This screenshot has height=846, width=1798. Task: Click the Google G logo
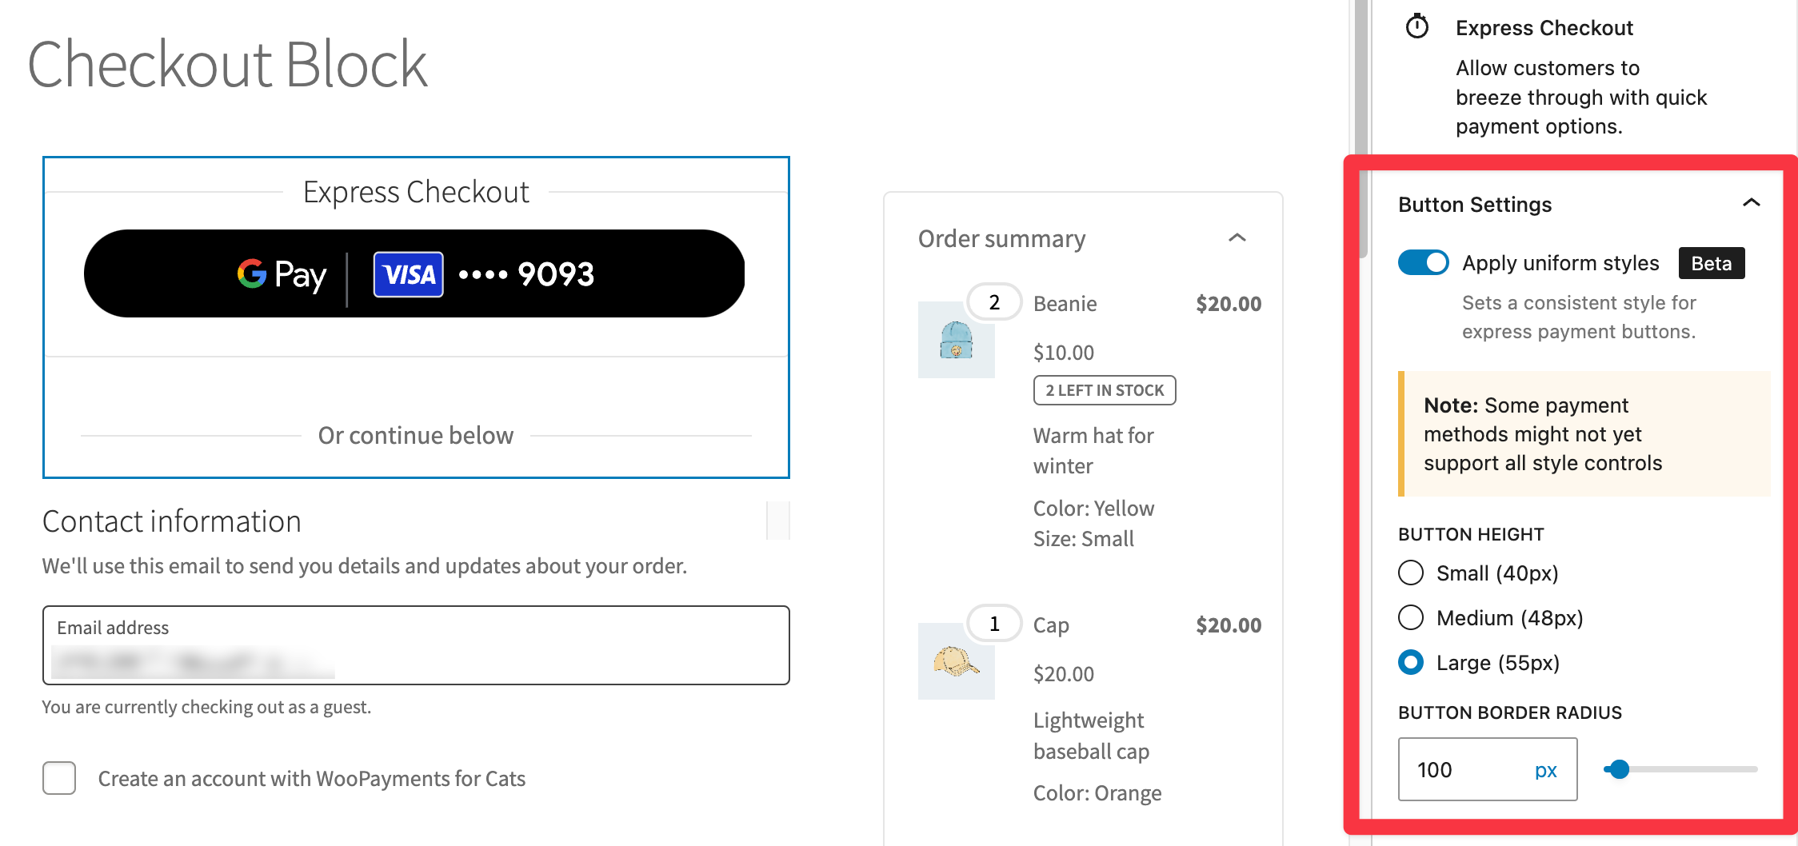[x=251, y=273]
